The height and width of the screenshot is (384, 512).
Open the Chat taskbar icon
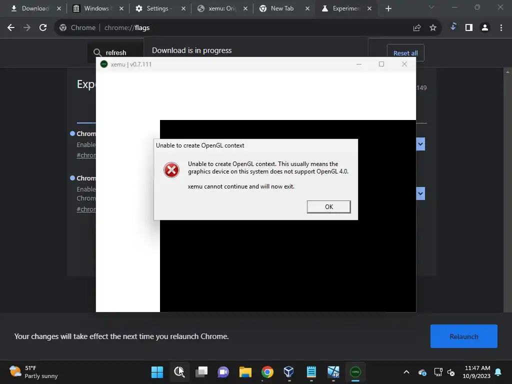223,372
